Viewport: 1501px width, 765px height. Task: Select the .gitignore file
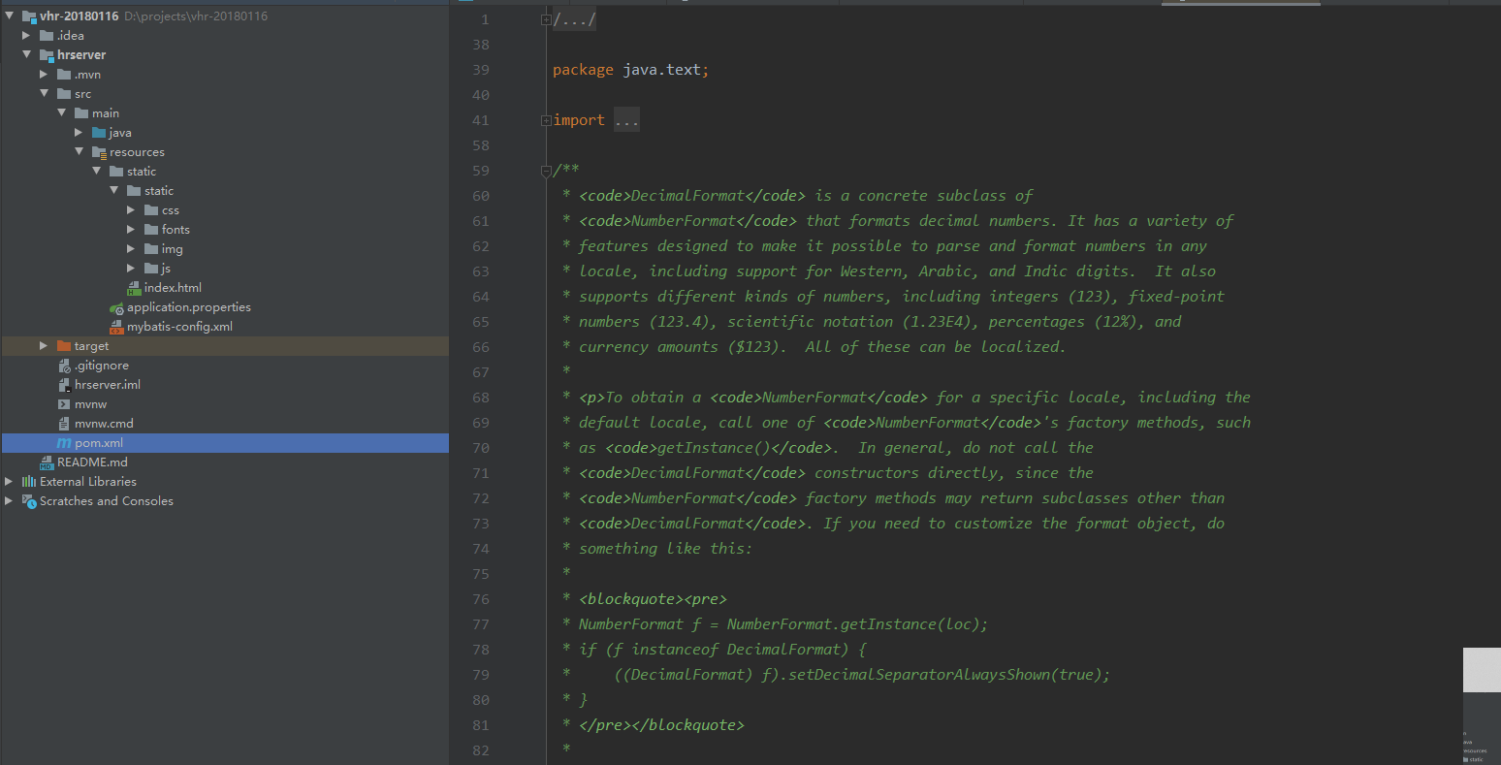101,366
